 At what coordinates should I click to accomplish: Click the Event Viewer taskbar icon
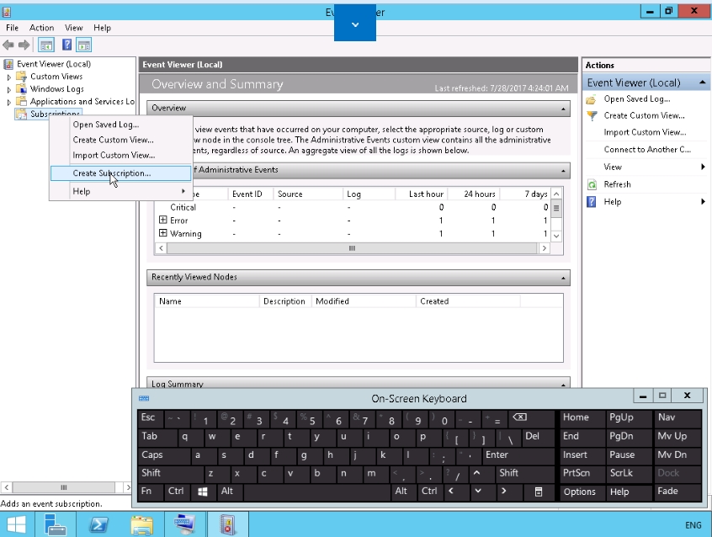click(x=227, y=524)
